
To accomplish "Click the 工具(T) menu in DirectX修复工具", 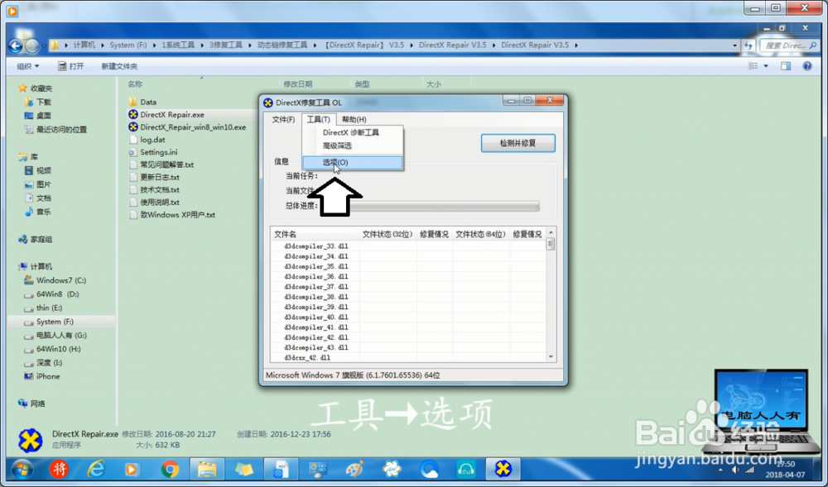I will click(319, 120).
